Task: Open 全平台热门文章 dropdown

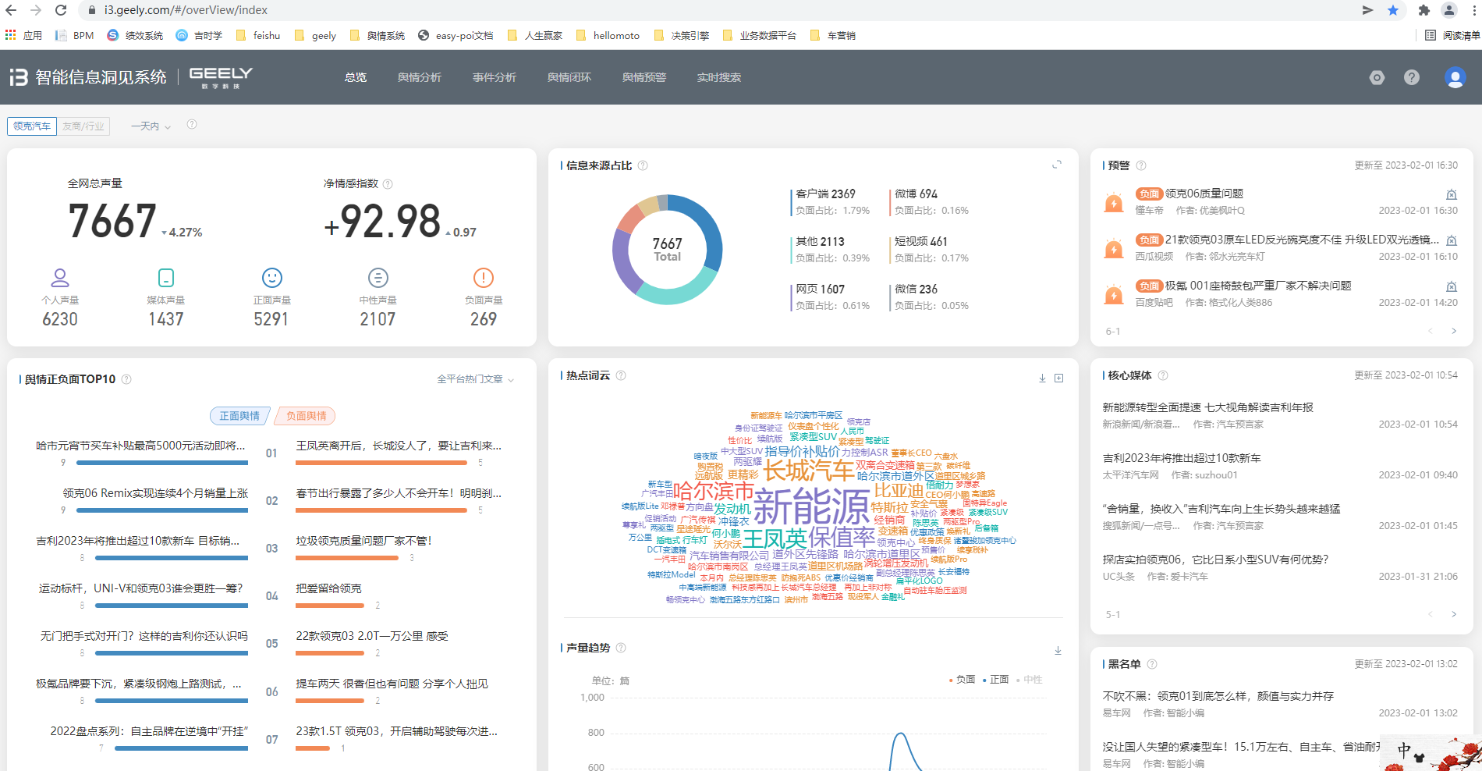Action: 475,379
